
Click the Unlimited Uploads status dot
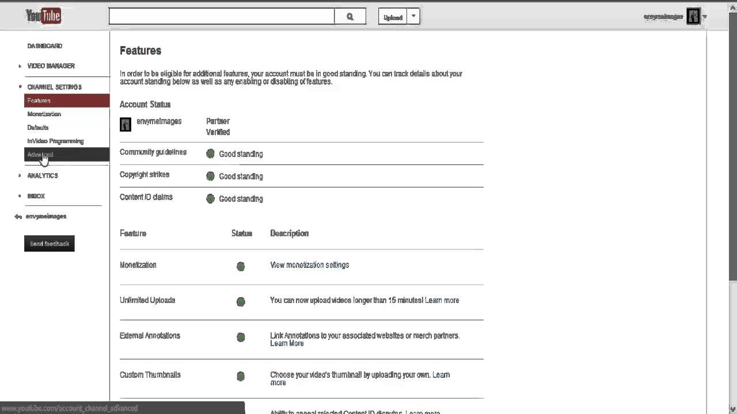pos(241,301)
